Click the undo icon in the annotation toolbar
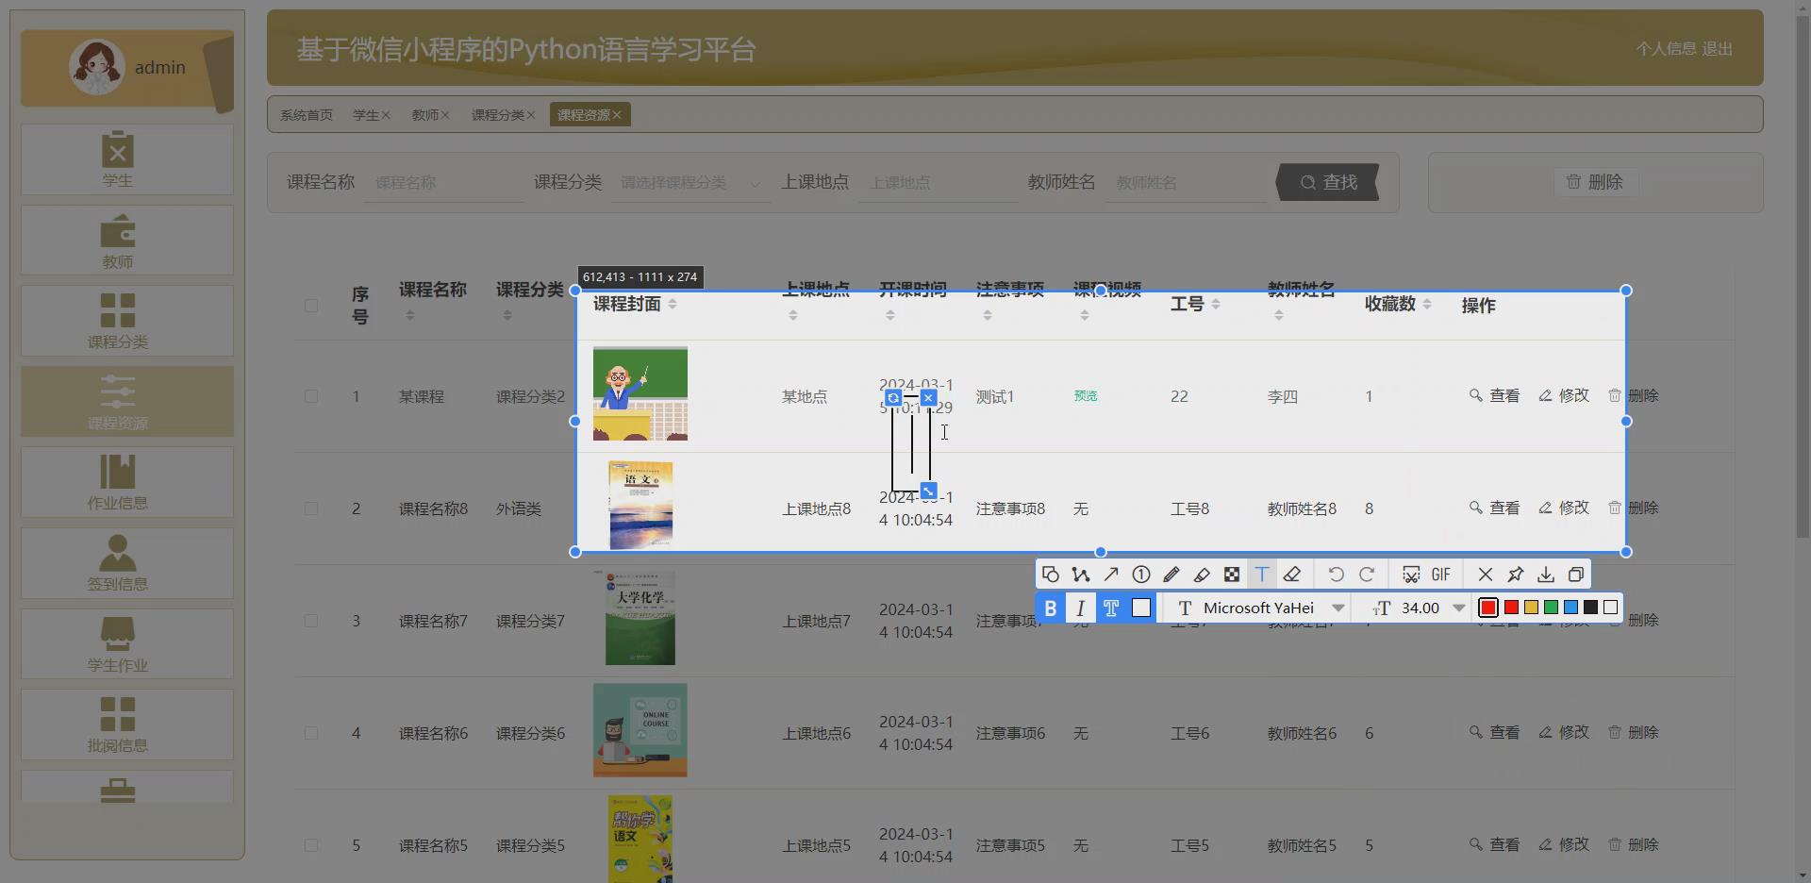Viewport: 1811px width, 883px height. 1337,574
